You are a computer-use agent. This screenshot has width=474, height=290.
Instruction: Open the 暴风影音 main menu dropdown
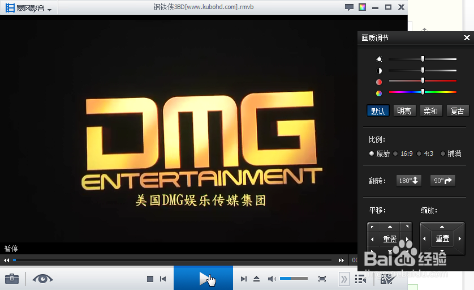click(x=29, y=8)
